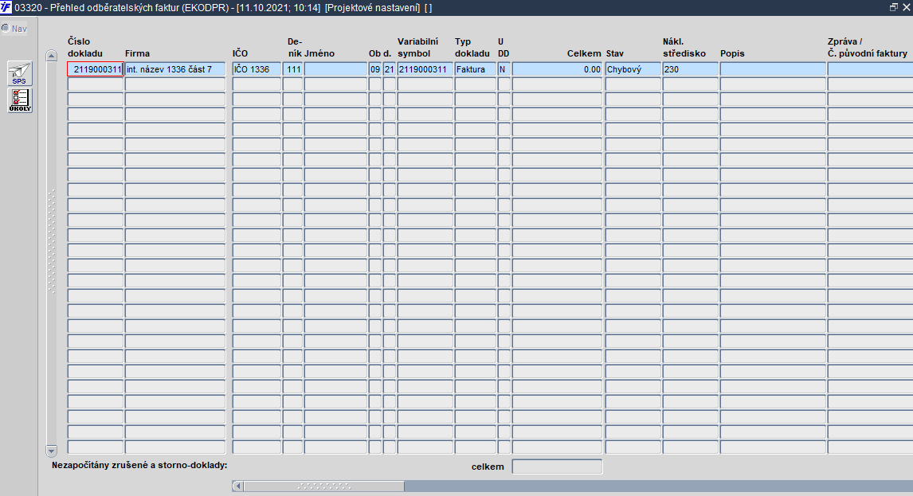This screenshot has height=496, width=913.
Task: Click the horizontal scrollbar thumb
Action: tap(323, 486)
